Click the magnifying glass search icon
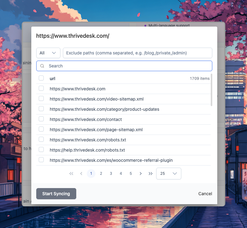Image resolution: width=247 pixels, height=228 pixels. [42, 66]
